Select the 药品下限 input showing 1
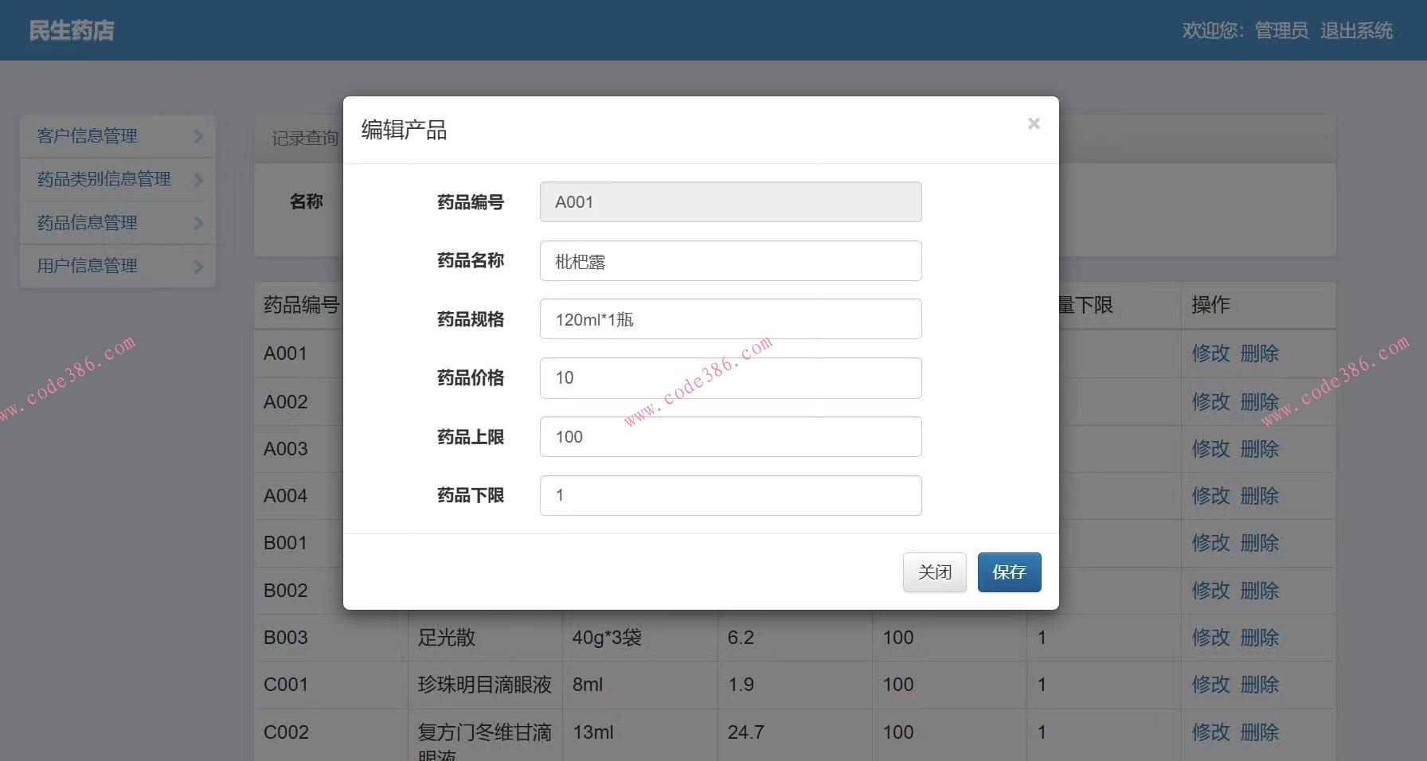 729,495
